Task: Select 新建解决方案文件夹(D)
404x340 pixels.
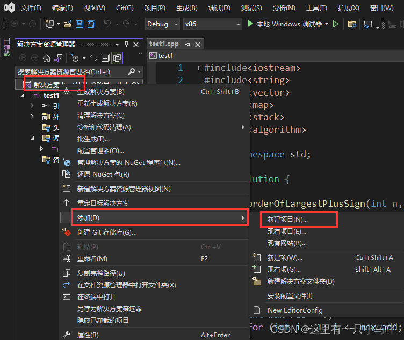Action: (x=326, y=281)
